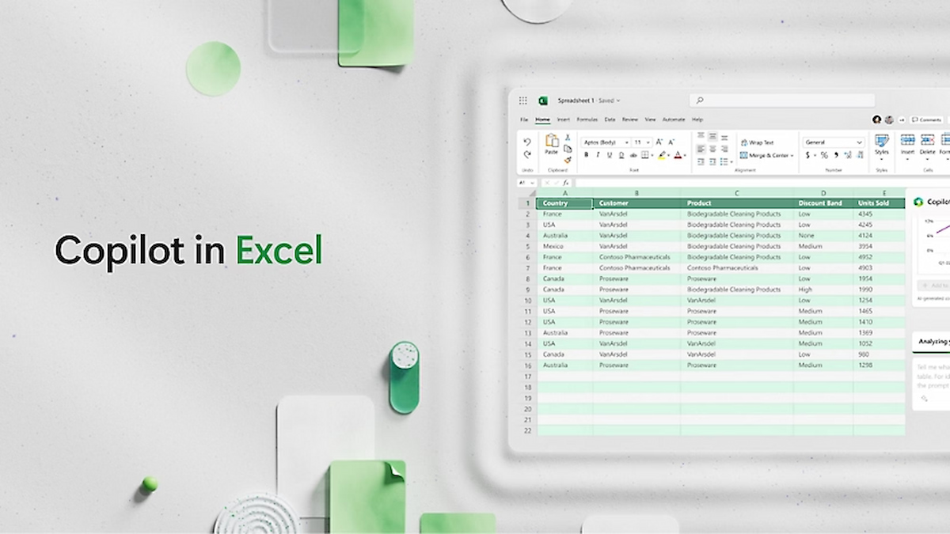Apply underline formatting
This screenshot has width=950, height=534.
[x=610, y=155]
